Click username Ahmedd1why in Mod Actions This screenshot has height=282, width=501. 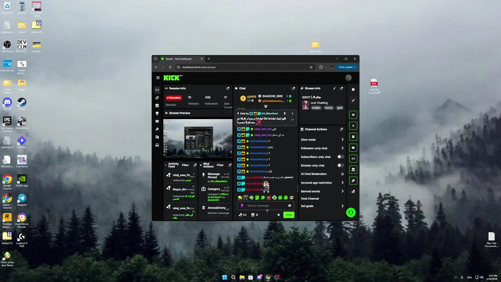pos(216,208)
